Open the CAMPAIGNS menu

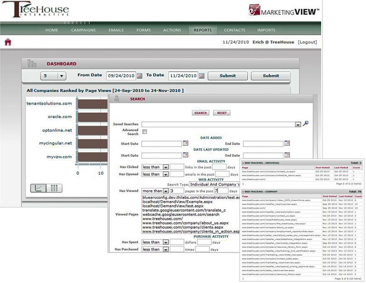click(83, 30)
